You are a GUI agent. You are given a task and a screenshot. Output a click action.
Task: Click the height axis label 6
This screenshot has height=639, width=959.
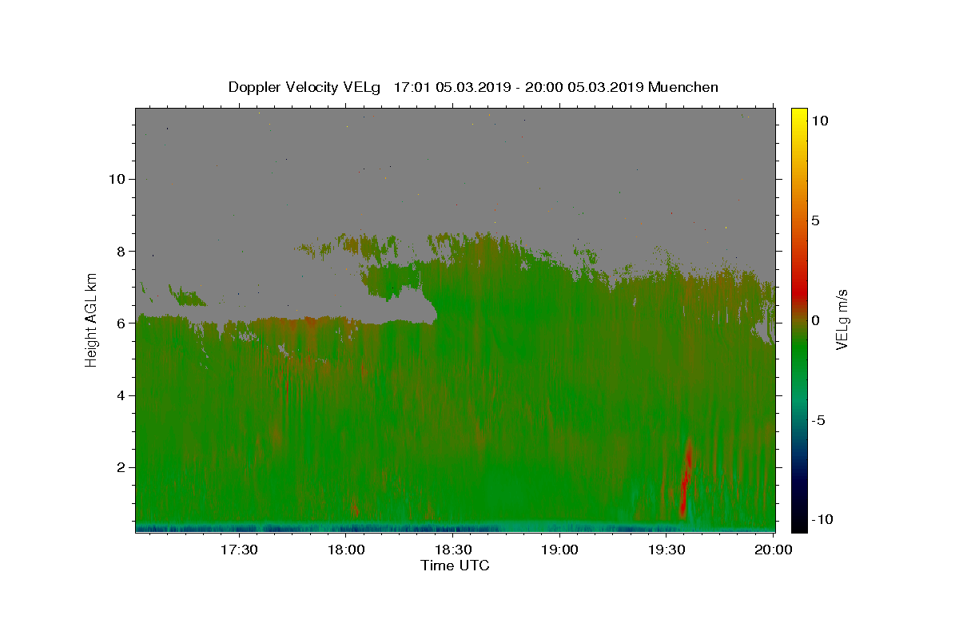point(121,323)
